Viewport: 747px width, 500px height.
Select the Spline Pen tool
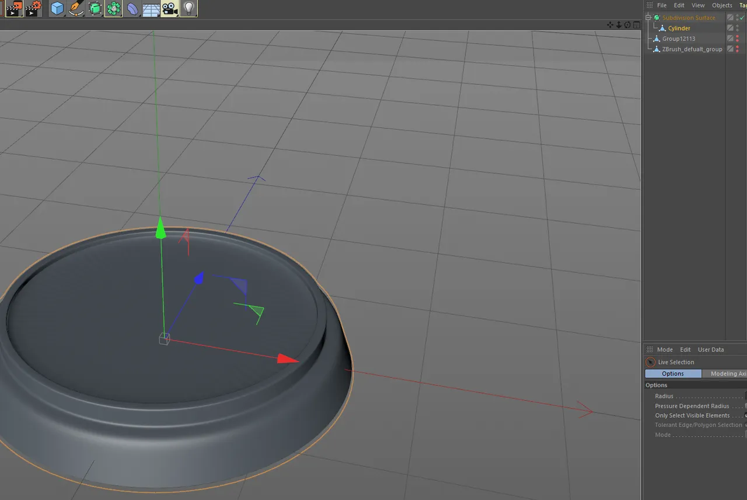[76, 8]
